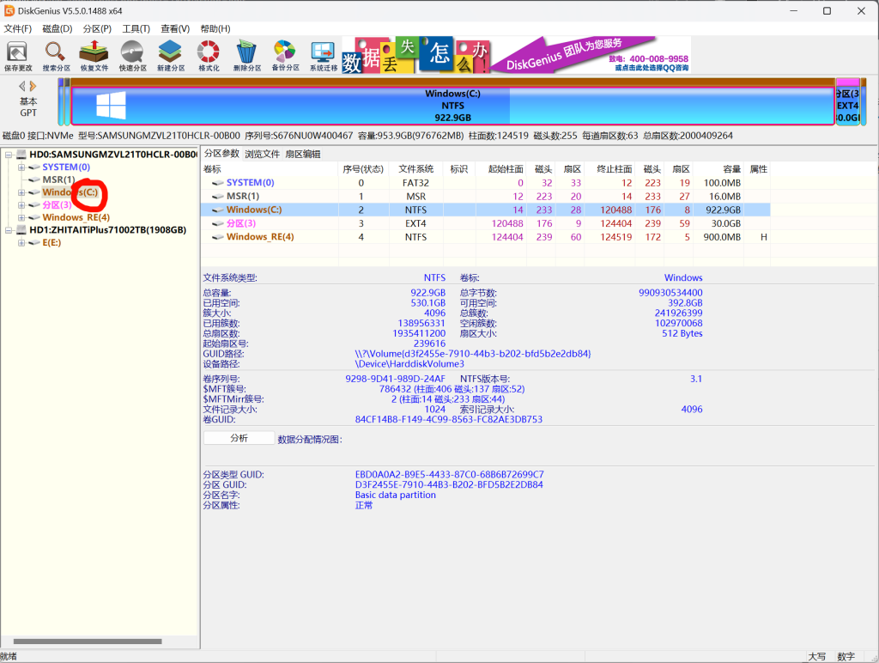Click the \Device\HarddiskVolume3 path text

coord(409,364)
